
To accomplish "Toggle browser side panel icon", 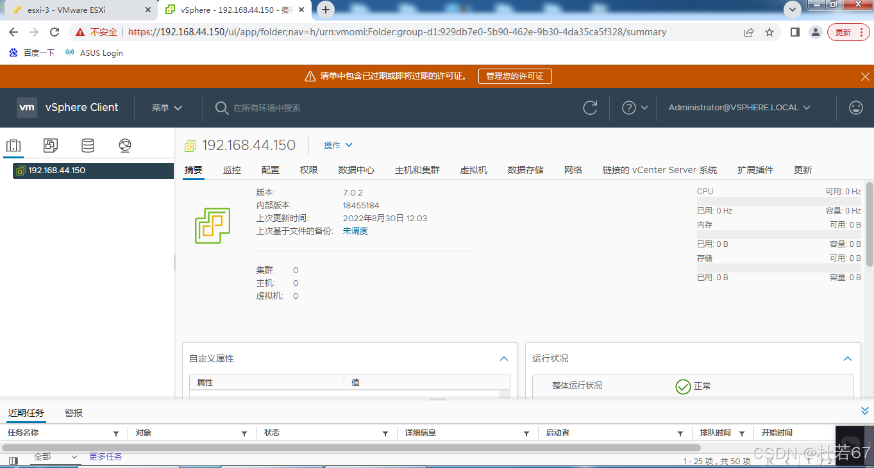I will tap(795, 32).
